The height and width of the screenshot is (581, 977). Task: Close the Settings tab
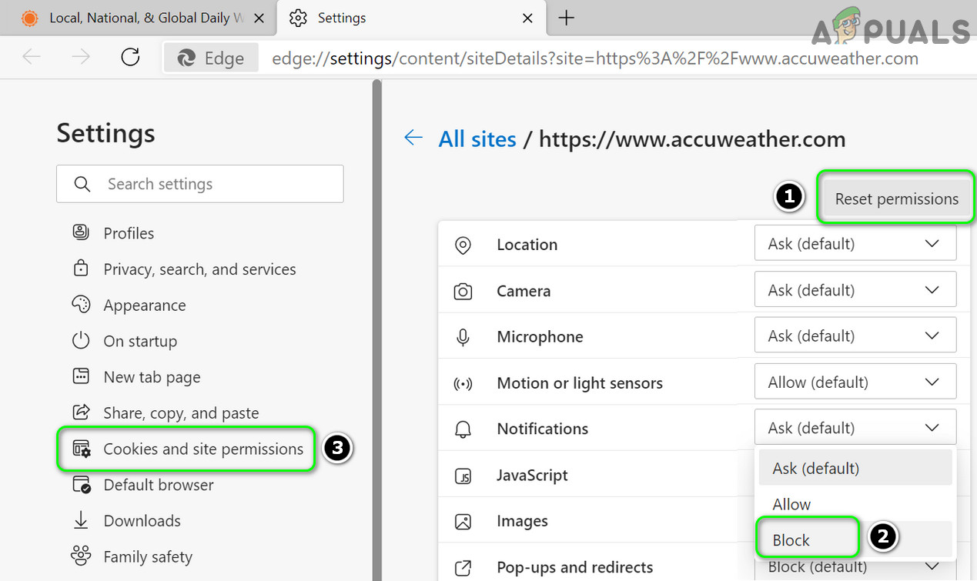(527, 18)
